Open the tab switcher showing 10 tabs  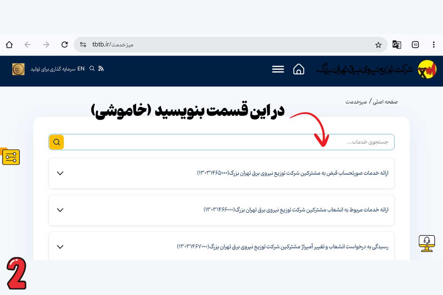click(x=415, y=45)
